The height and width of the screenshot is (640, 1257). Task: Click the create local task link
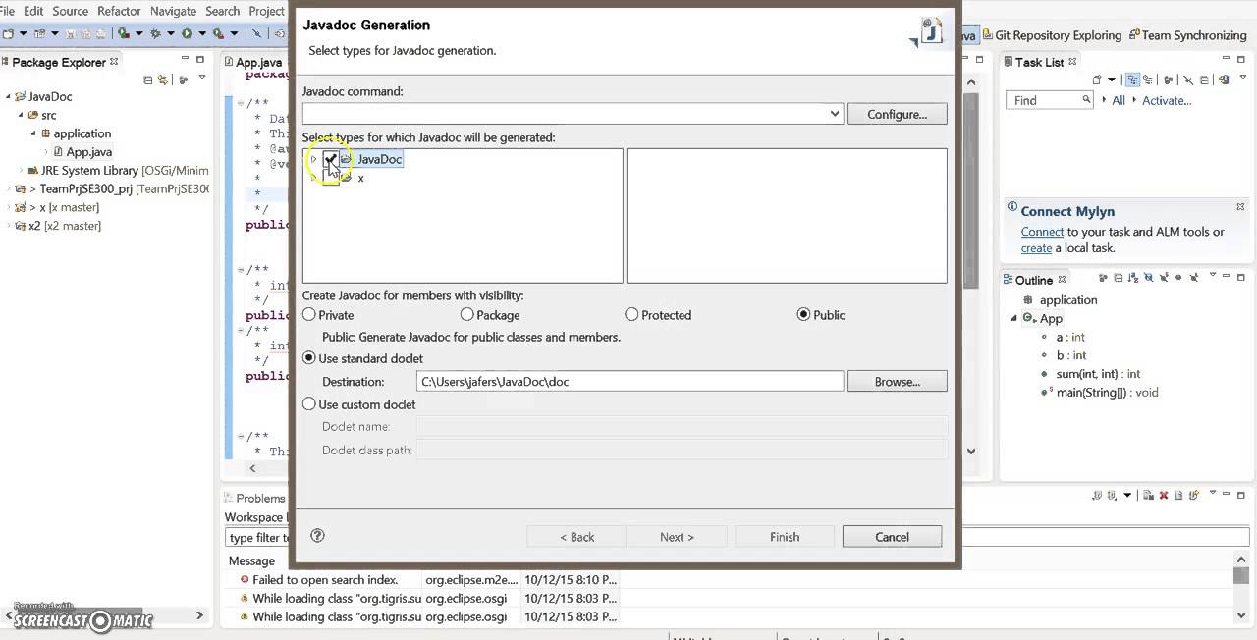click(x=1036, y=248)
